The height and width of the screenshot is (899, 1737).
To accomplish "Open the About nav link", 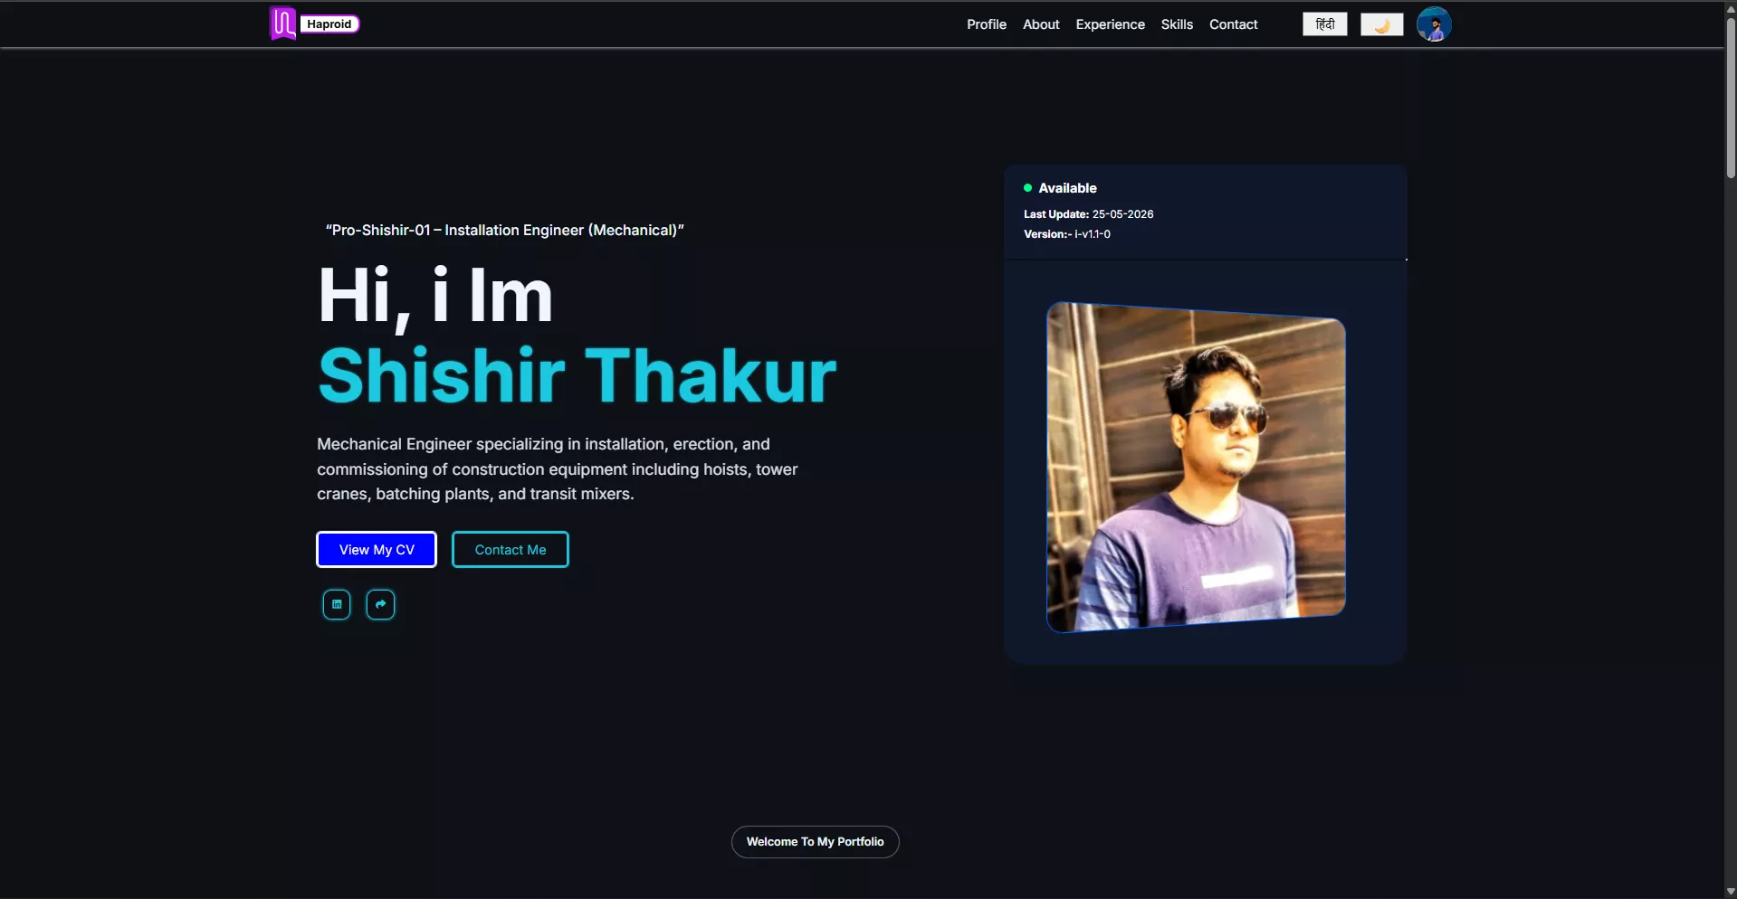I will coord(1041,24).
